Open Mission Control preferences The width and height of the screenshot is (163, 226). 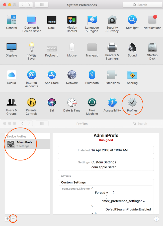72,24
